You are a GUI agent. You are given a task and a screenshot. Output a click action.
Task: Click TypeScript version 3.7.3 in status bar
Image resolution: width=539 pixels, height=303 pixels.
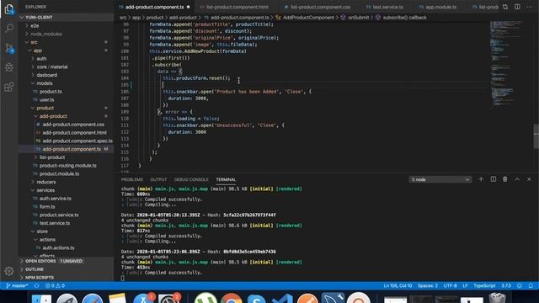click(x=506, y=286)
